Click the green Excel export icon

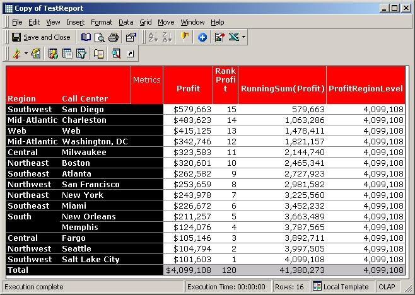(233, 37)
